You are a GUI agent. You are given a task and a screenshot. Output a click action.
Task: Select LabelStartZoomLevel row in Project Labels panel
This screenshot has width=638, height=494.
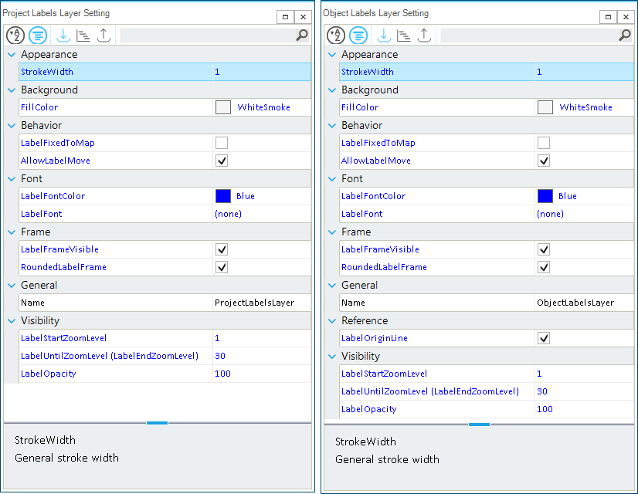pyautogui.click(x=165, y=338)
